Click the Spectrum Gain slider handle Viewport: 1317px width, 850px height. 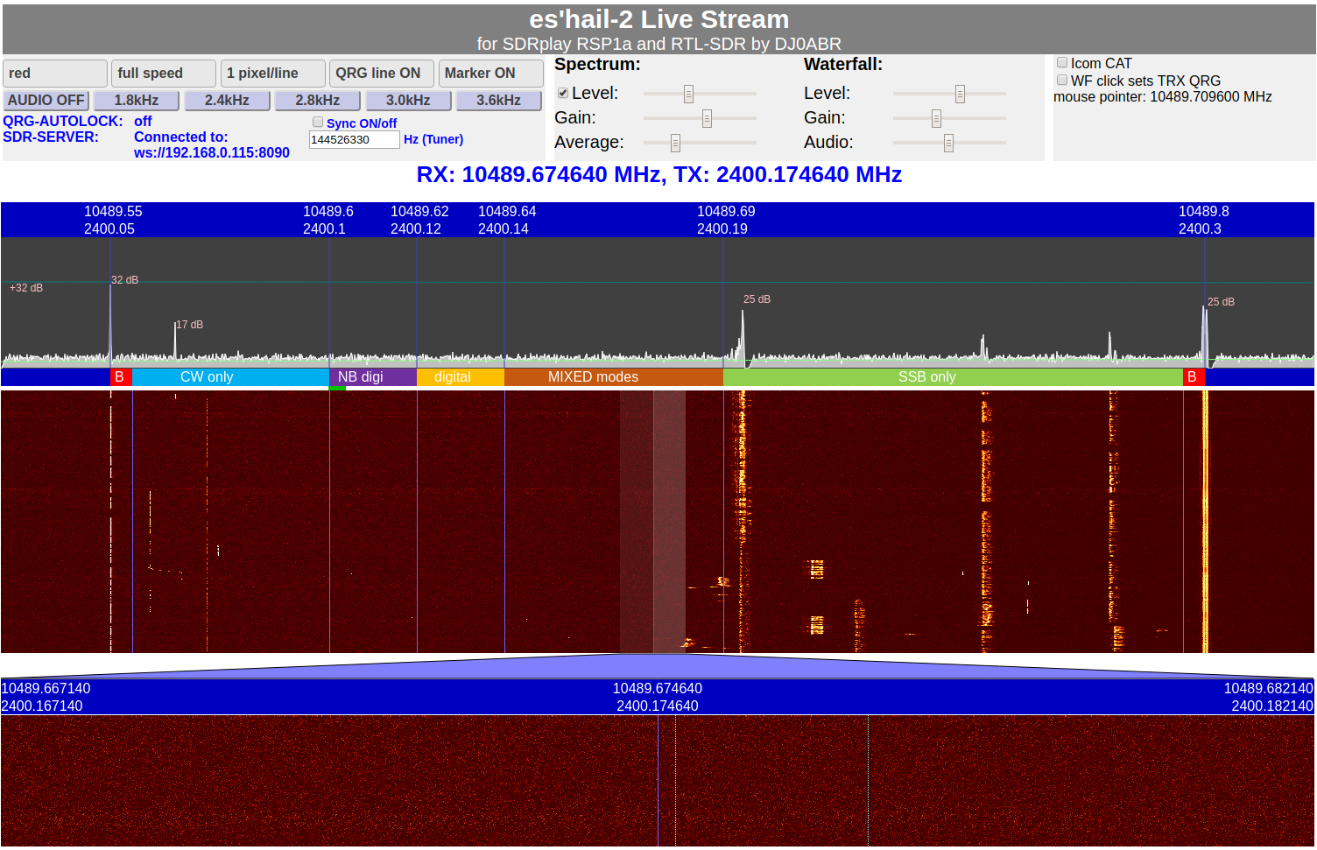[x=707, y=118]
